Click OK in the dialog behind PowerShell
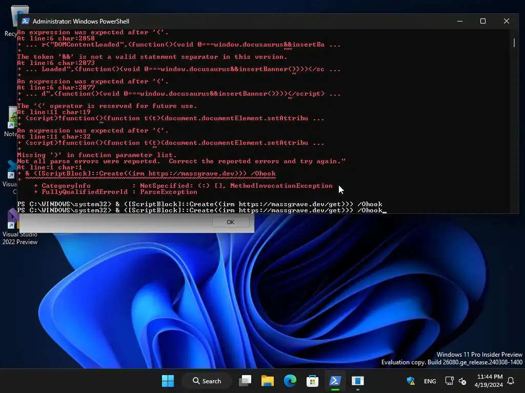Viewport: 525px width, 393px height. (231, 222)
